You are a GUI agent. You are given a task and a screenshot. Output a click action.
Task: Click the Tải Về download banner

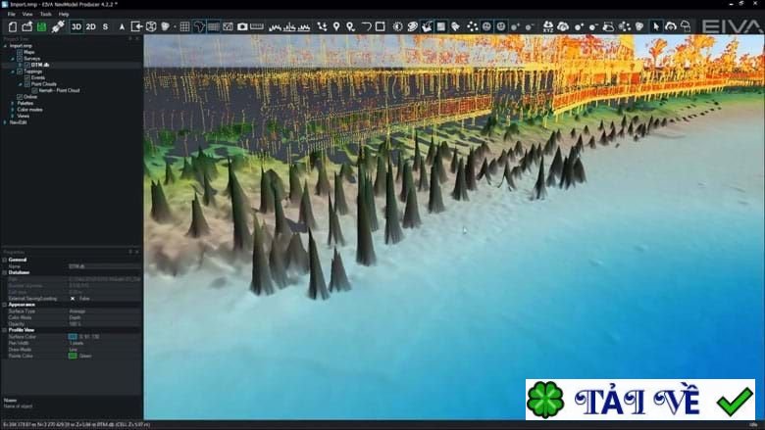coord(640,400)
